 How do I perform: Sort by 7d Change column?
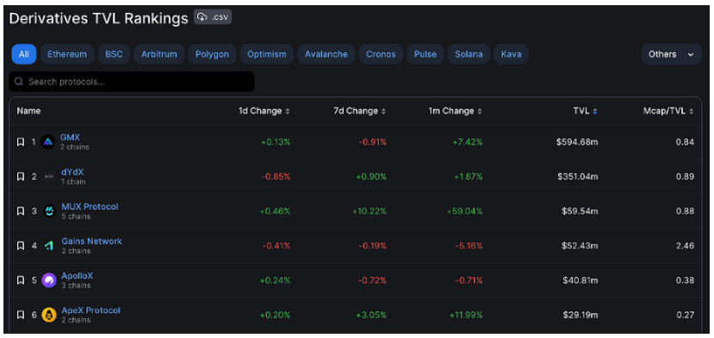tap(360, 111)
